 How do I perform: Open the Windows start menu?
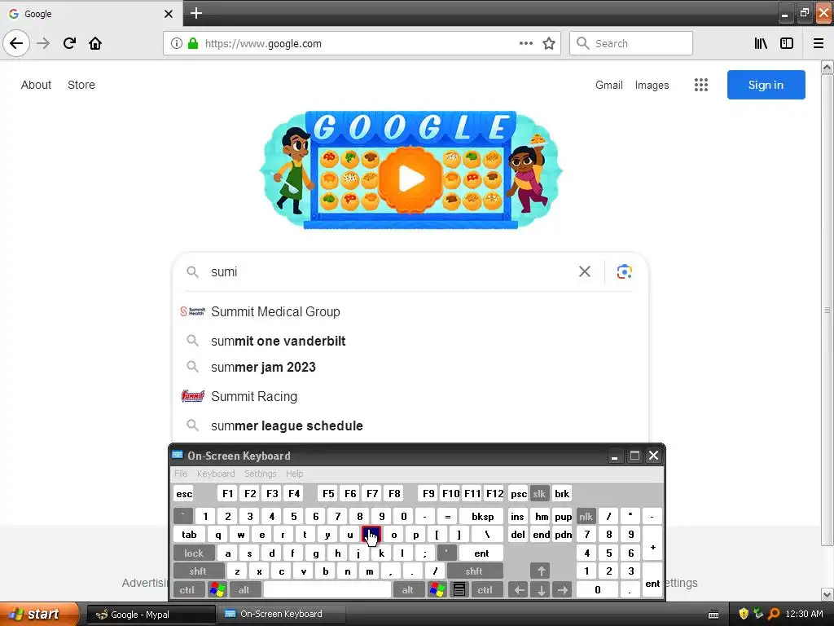[x=40, y=614]
